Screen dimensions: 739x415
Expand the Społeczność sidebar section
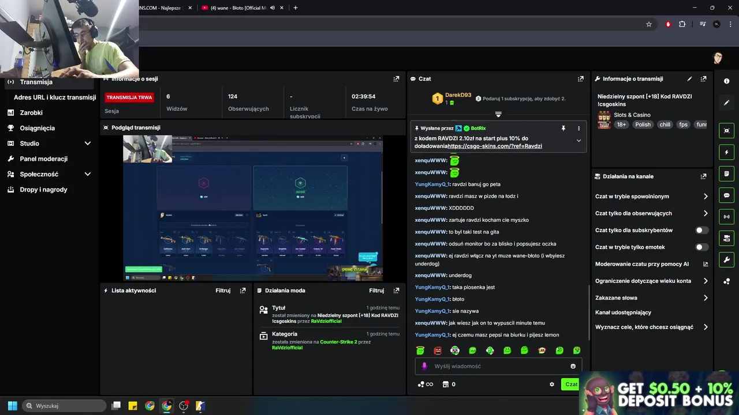[88, 174]
